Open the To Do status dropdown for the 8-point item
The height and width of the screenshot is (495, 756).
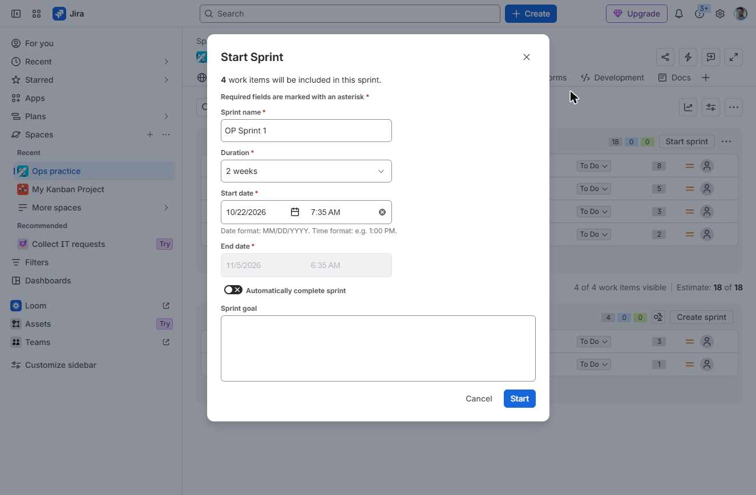pos(593,166)
